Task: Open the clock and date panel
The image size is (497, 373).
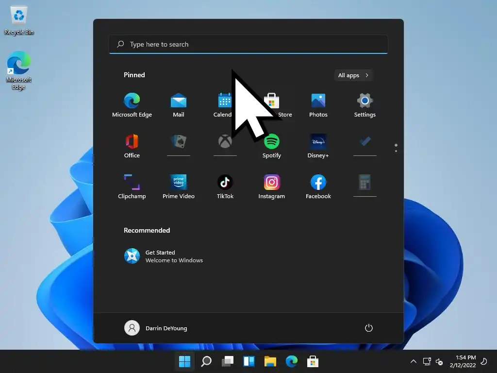Action: [463, 361]
